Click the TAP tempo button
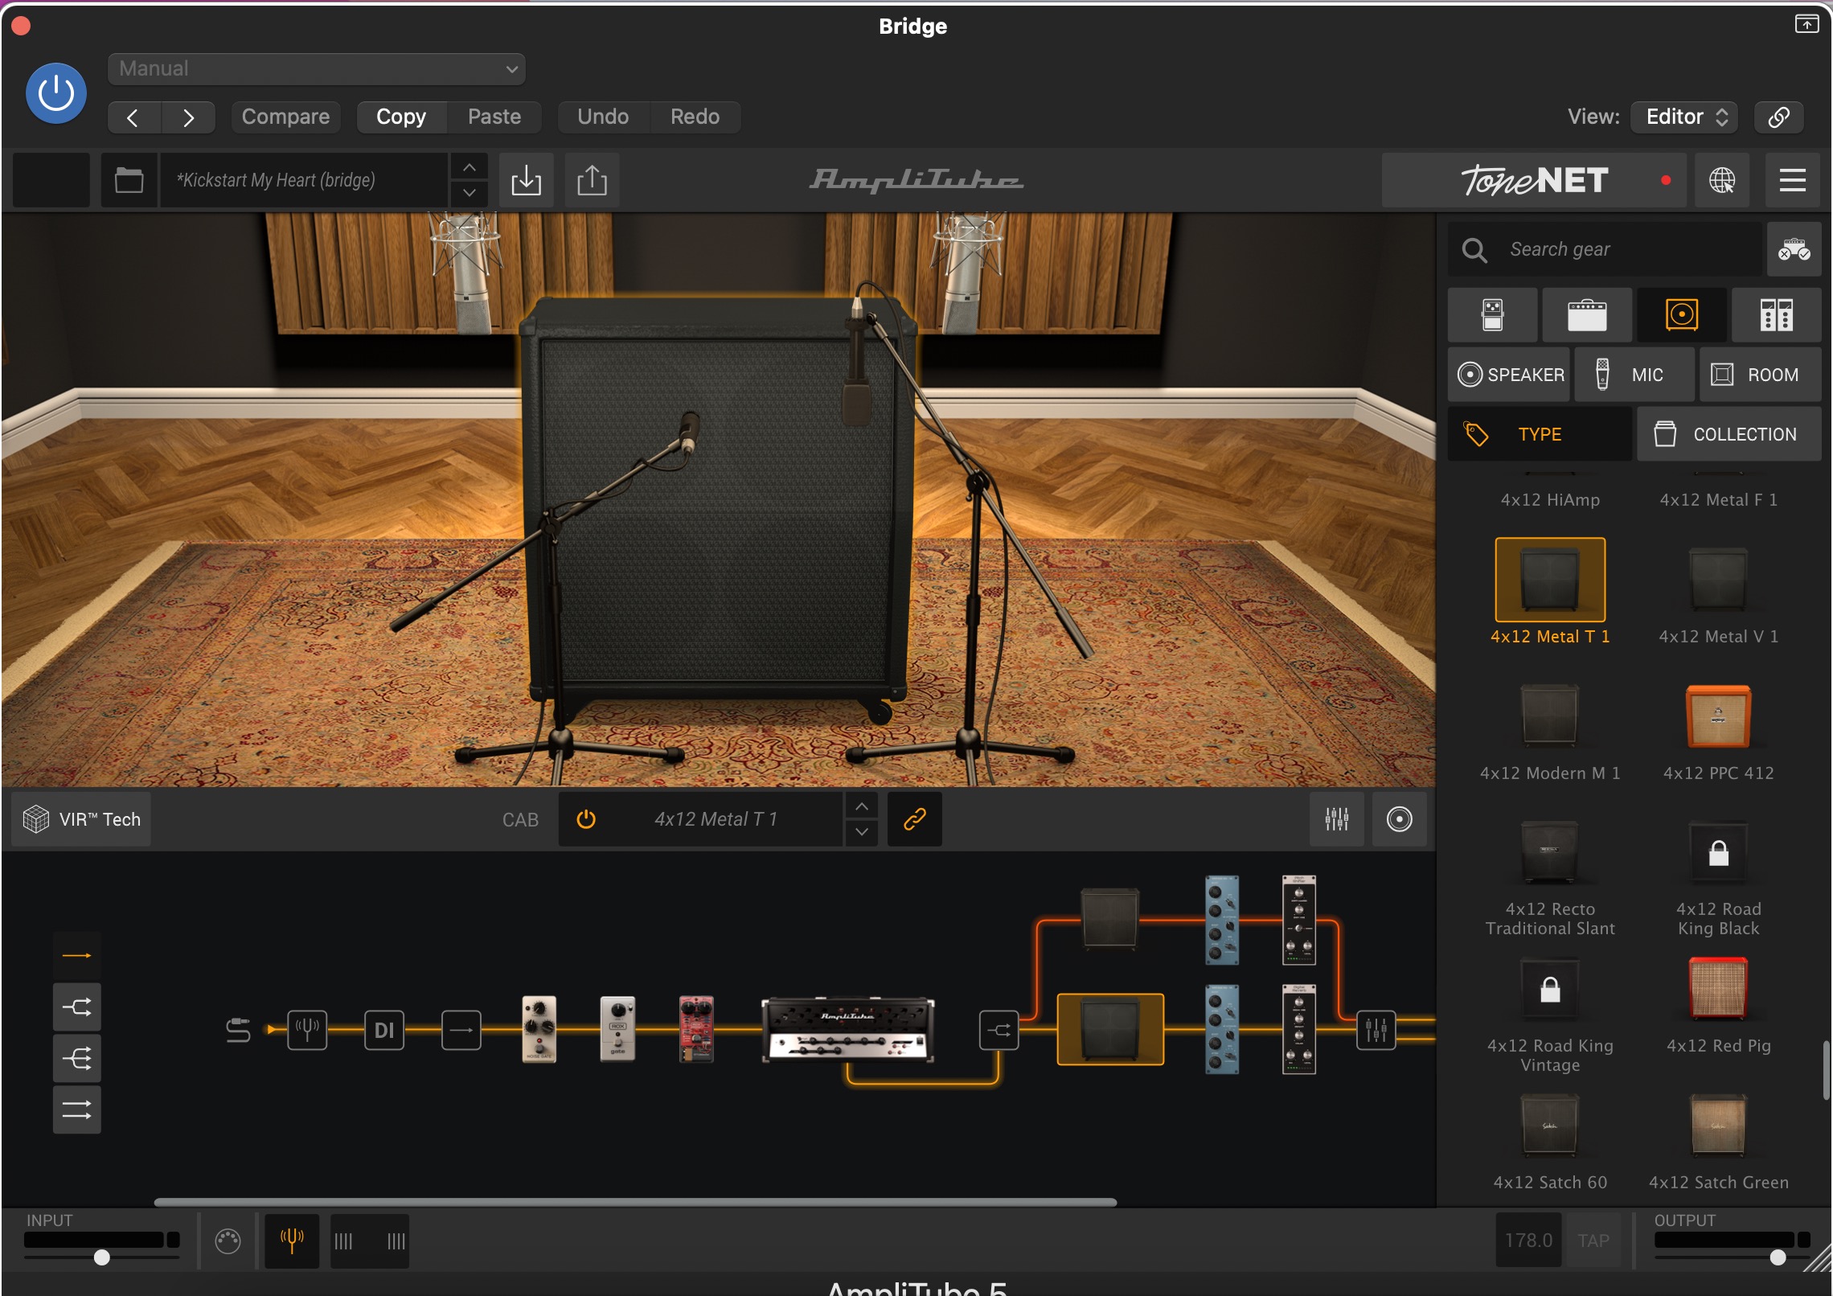The height and width of the screenshot is (1296, 1833). tap(1593, 1241)
